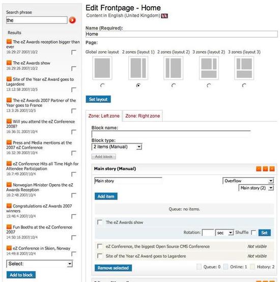Tick Site of the Year eZ Award block item
280x282 pixels.
100,256
